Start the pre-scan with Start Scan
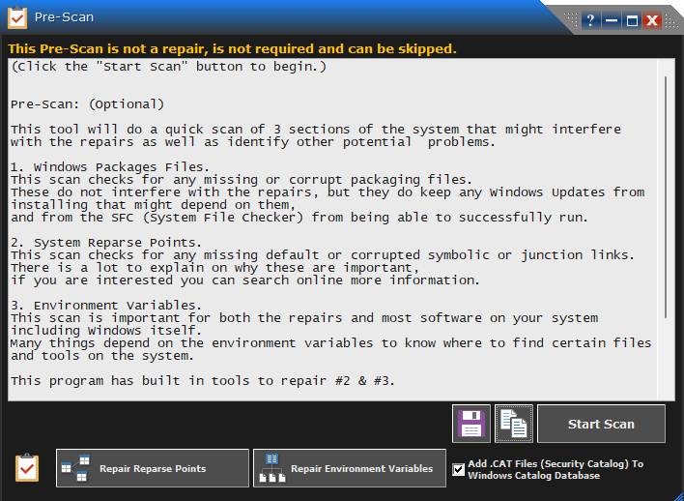684x501 pixels. [x=601, y=424]
